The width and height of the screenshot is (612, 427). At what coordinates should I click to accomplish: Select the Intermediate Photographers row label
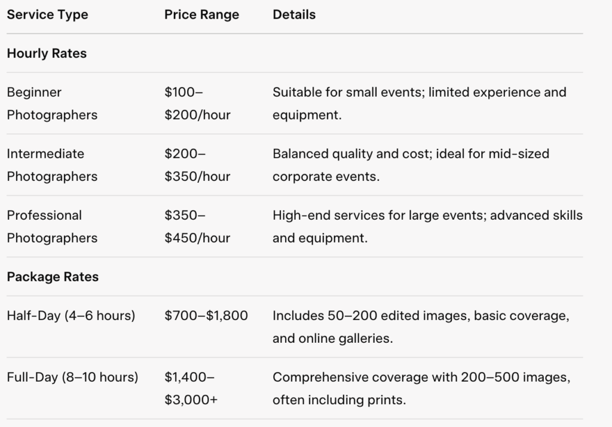click(x=51, y=165)
